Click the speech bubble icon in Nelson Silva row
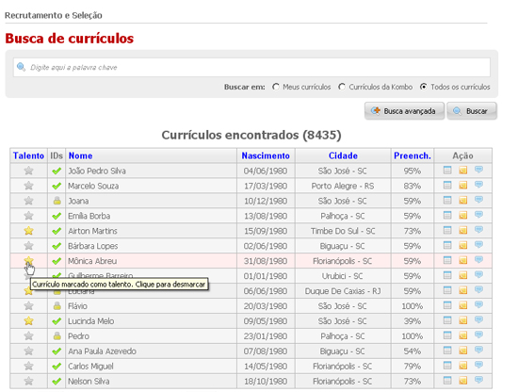The image size is (518, 392). tap(478, 381)
